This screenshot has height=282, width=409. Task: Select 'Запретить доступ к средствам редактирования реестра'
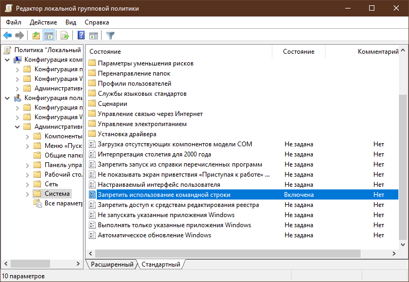(x=178, y=205)
